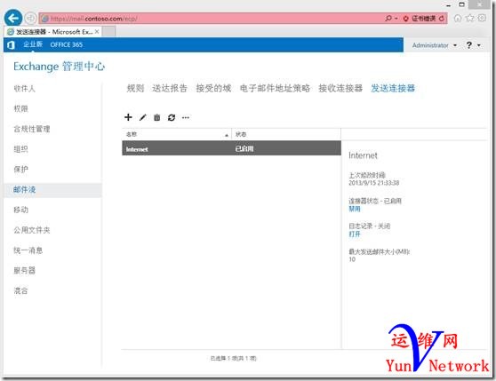The height and width of the screenshot is (381, 496).
Task: Click the 2013/9/15 21:33:38 modified time
Action: (x=374, y=183)
